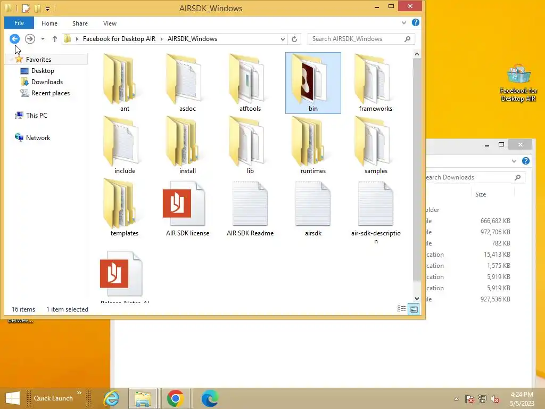Select Facebook for Desktop AIR in the address bar
Screen dimensions: 545x409
tap(119, 39)
